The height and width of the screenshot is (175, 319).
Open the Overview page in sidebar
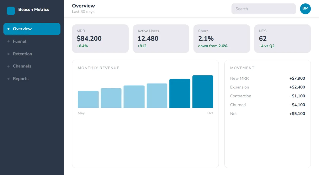point(32,29)
